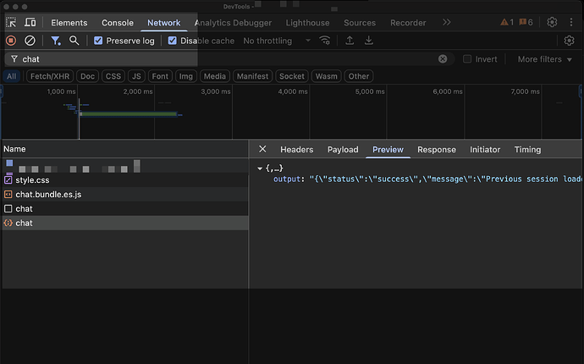Viewport: 584px width, 364px height.
Task: Expand the More filters dropdown
Action: point(544,59)
